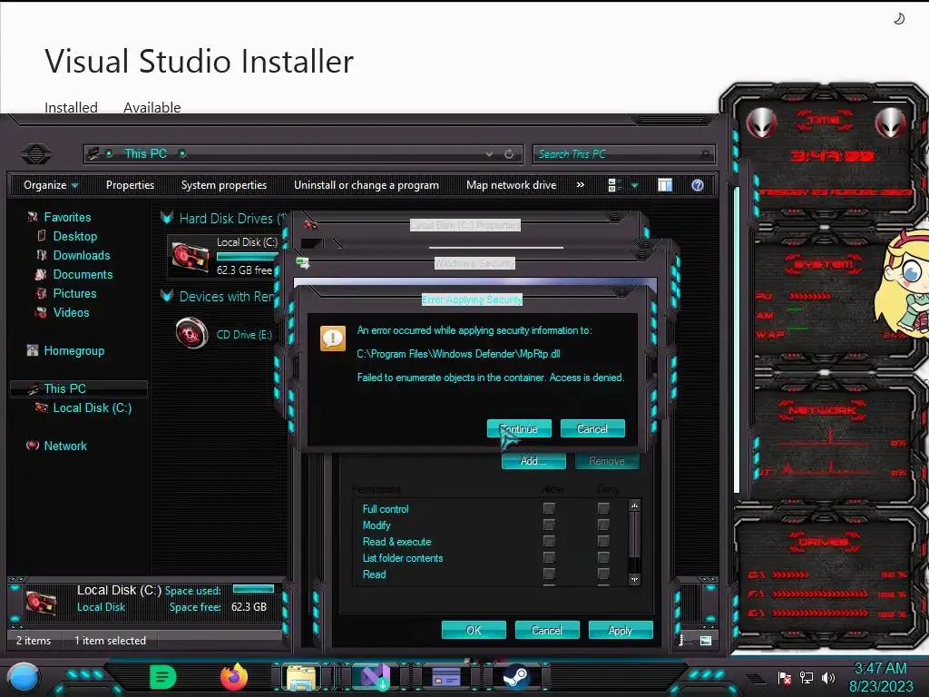Screen dimensions: 929x697
Task: Select Homegroup in navigation pane
Action: click(74, 350)
